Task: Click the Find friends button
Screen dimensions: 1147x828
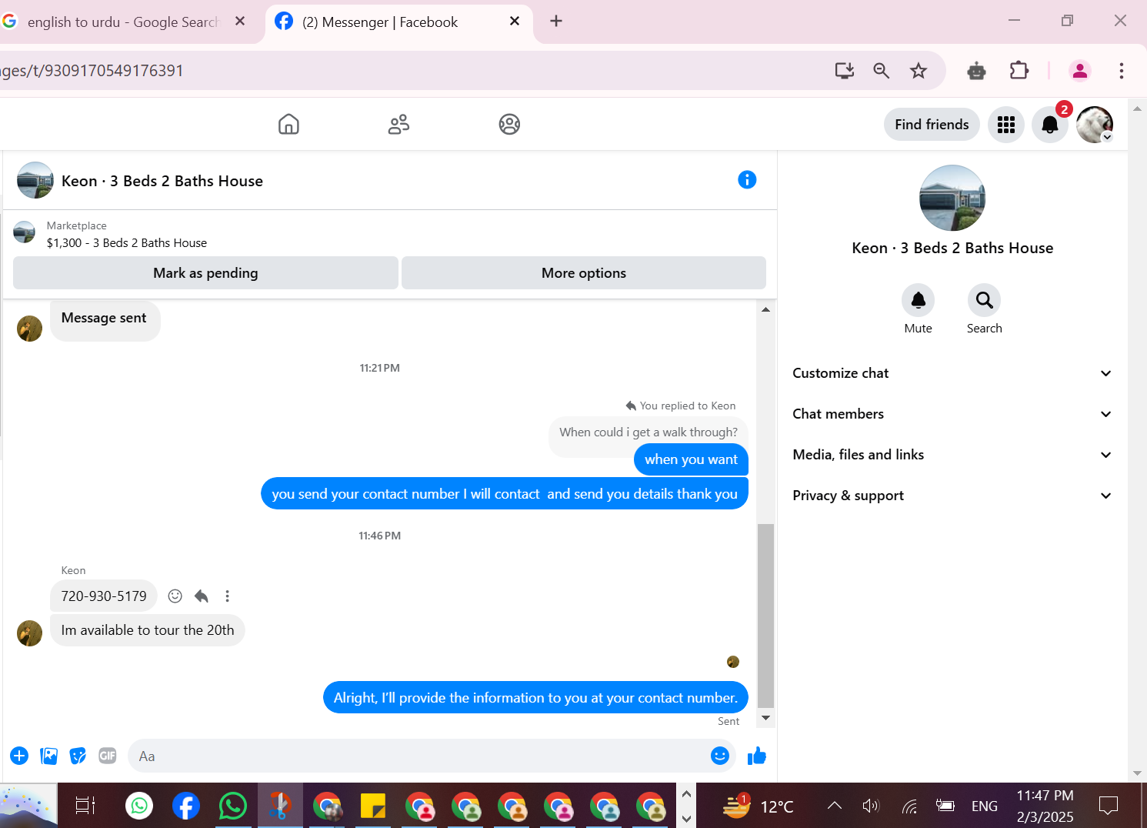Action: click(x=932, y=125)
